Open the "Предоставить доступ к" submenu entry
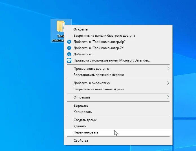This screenshot has width=196, height=151. 118,69
